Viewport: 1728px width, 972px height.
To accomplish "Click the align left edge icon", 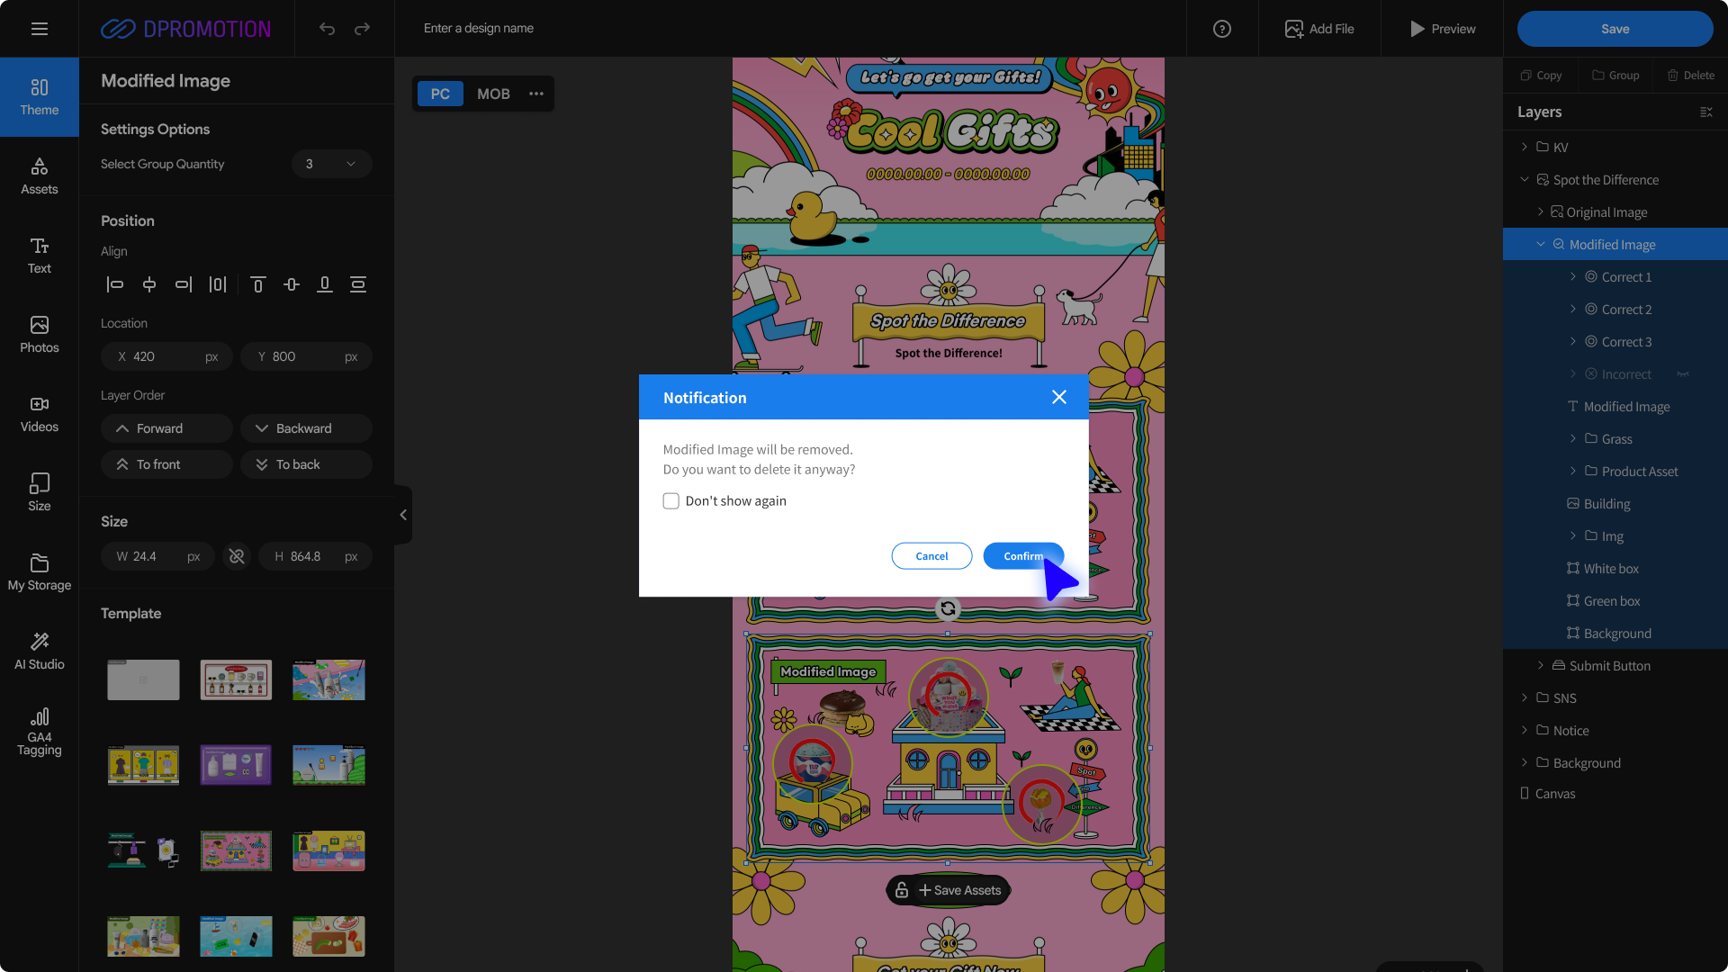I will tap(114, 284).
